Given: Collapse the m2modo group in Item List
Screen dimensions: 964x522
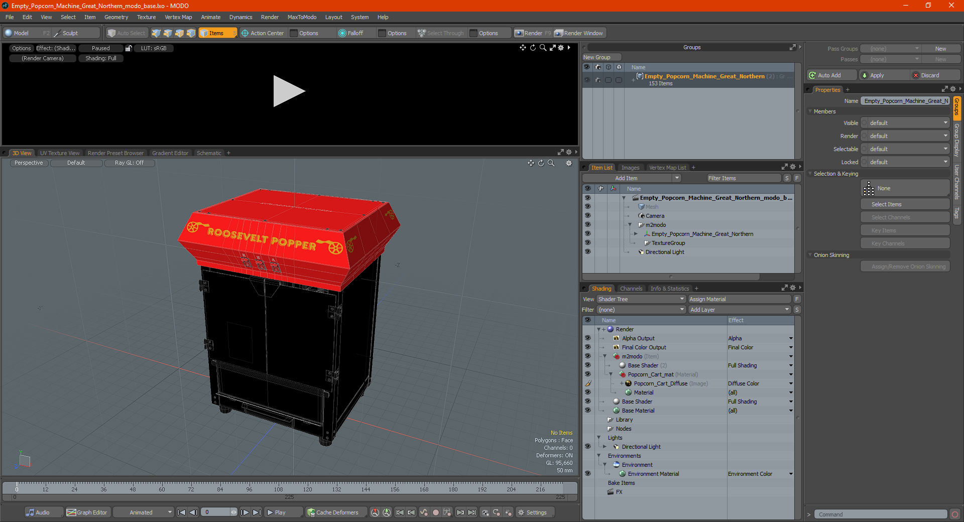Looking at the screenshot, I should (630, 225).
